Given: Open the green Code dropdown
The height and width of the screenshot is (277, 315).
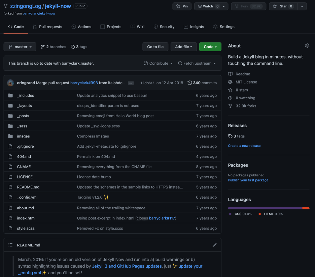Looking at the screenshot, I should click(210, 47).
